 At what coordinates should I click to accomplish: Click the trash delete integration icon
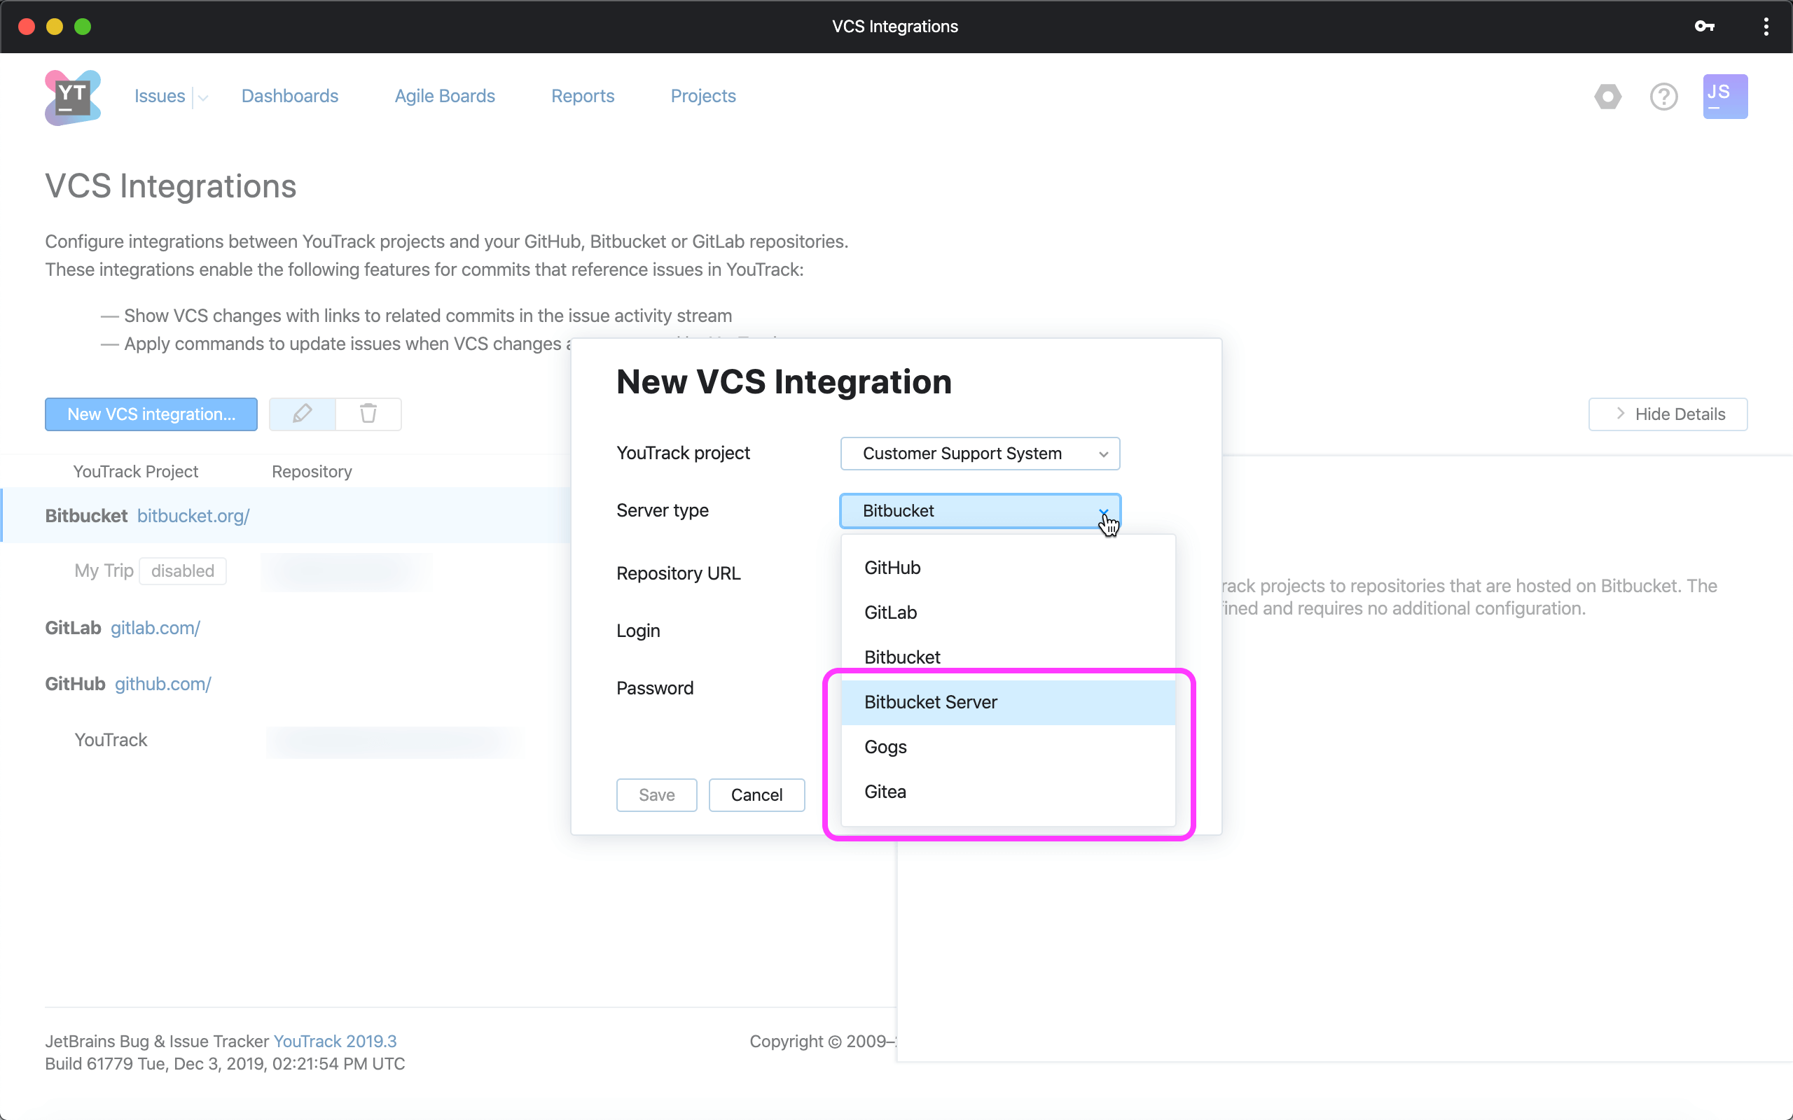(368, 413)
